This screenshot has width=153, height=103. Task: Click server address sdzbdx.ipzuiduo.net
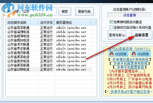(71, 32)
